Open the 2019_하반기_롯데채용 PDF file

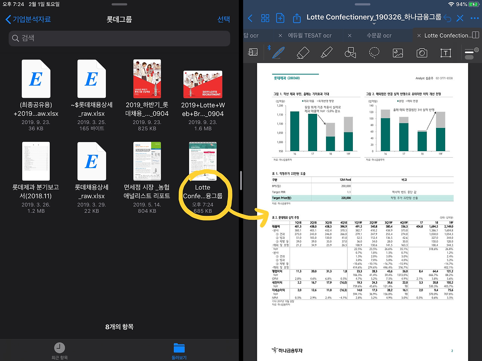pyautogui.click(x=147, y=95)
